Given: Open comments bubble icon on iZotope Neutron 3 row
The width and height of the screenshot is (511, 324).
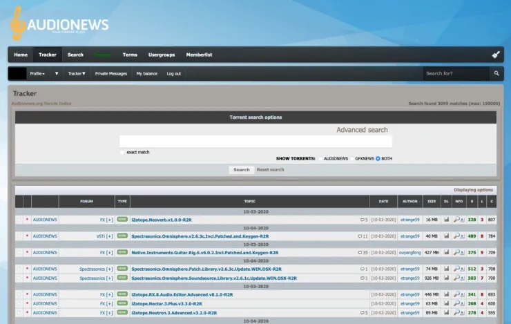Looking at the screenshot, I should 362,313.
